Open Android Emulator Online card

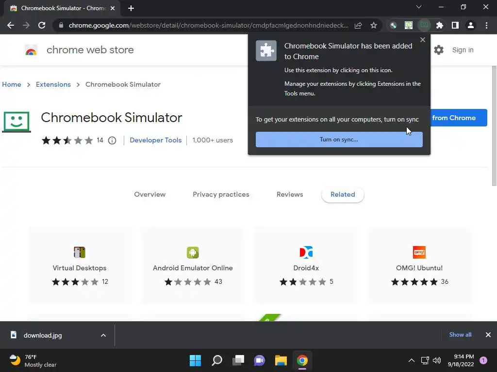tap(193, 265)
